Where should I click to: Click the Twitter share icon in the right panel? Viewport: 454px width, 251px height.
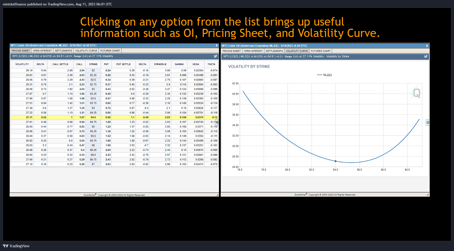426,57
